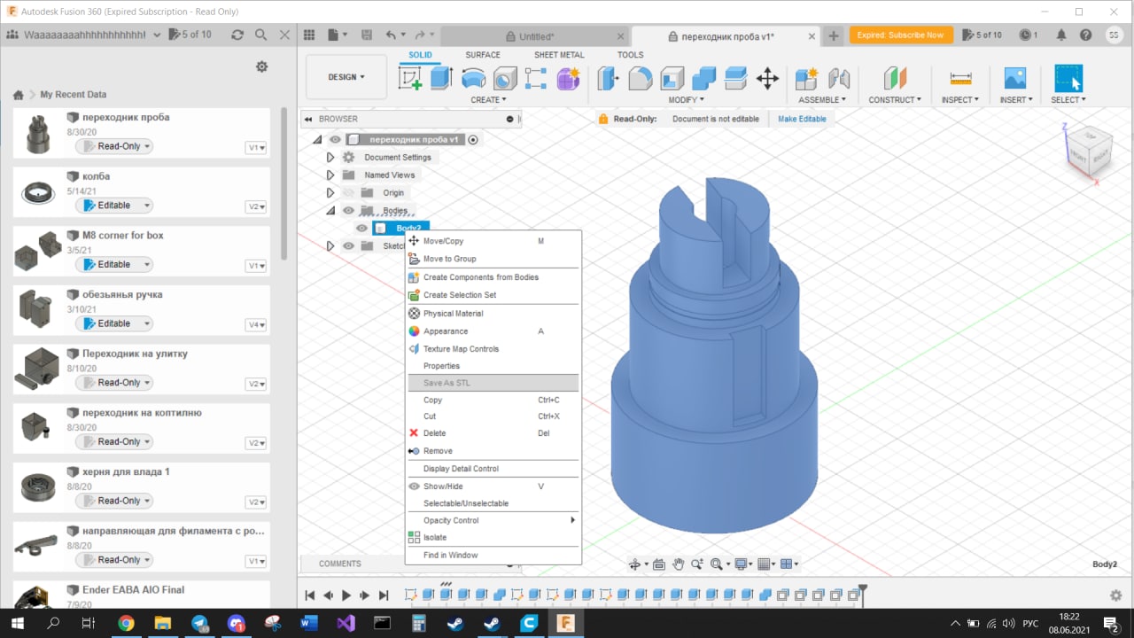The height and width of the screenshot is (638, 1134).
Task: Click the Select tool icon
Action: tap(1068, 79)
